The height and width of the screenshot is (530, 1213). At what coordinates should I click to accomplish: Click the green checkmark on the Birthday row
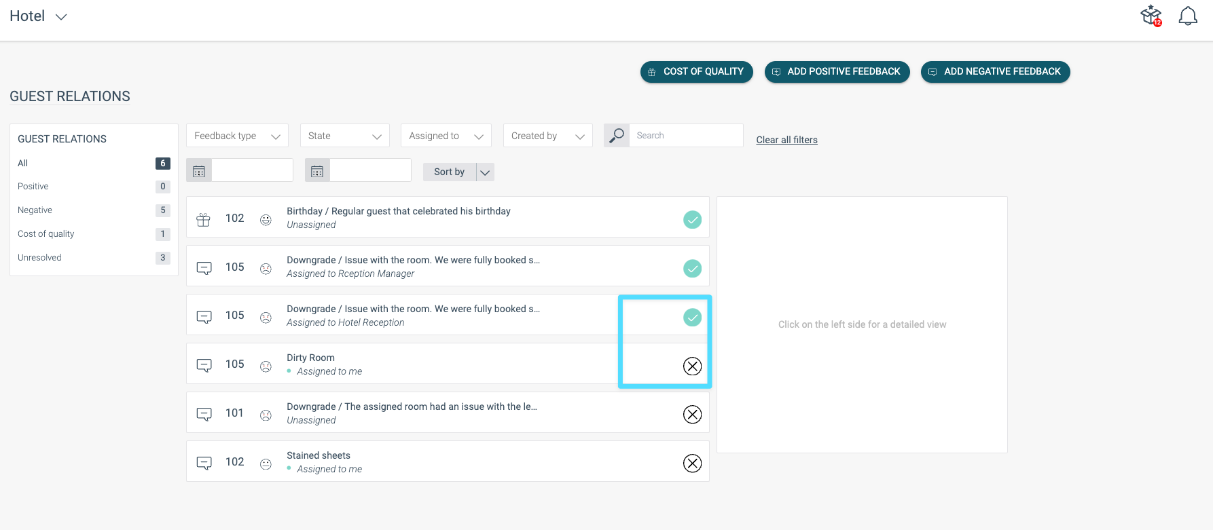692,219
